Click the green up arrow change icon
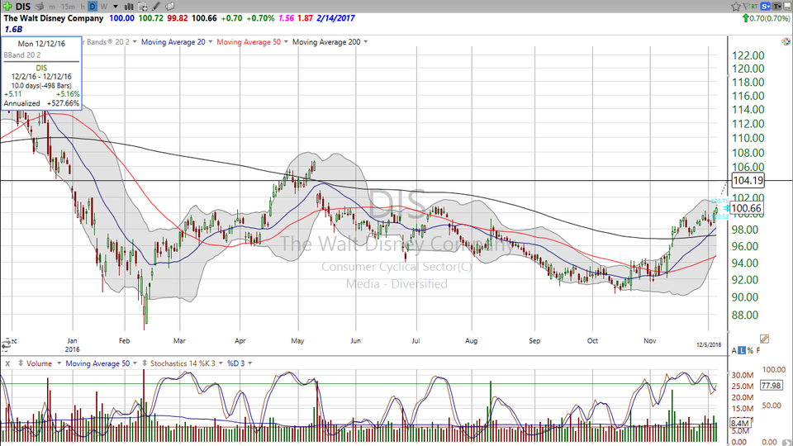Image resolution: width=793 pixels, height=446 pixels. 745,18
